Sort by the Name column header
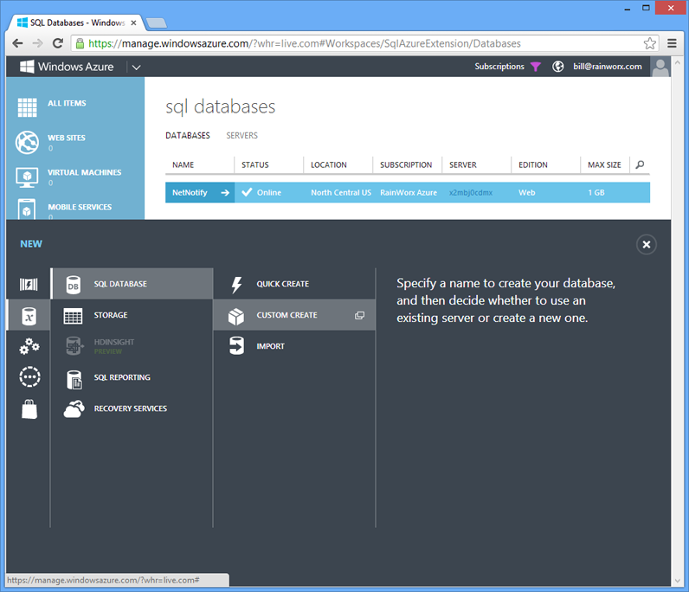 (x=184, y=164)
